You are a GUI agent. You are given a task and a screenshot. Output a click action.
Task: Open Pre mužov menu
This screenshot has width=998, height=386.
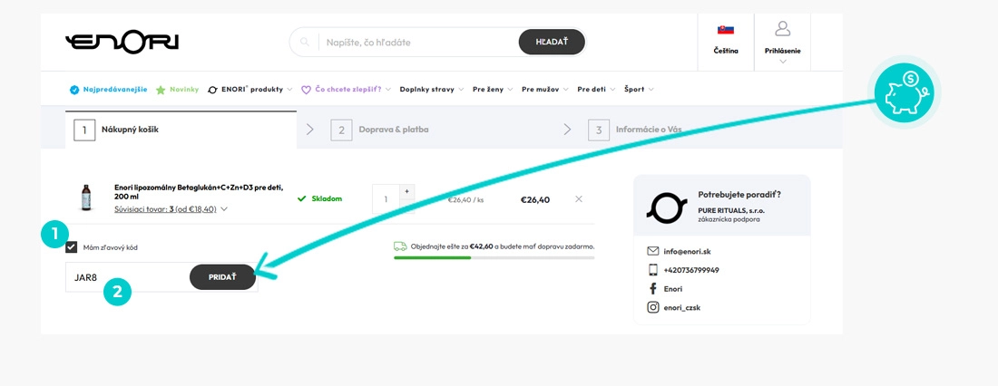point(545,90)
